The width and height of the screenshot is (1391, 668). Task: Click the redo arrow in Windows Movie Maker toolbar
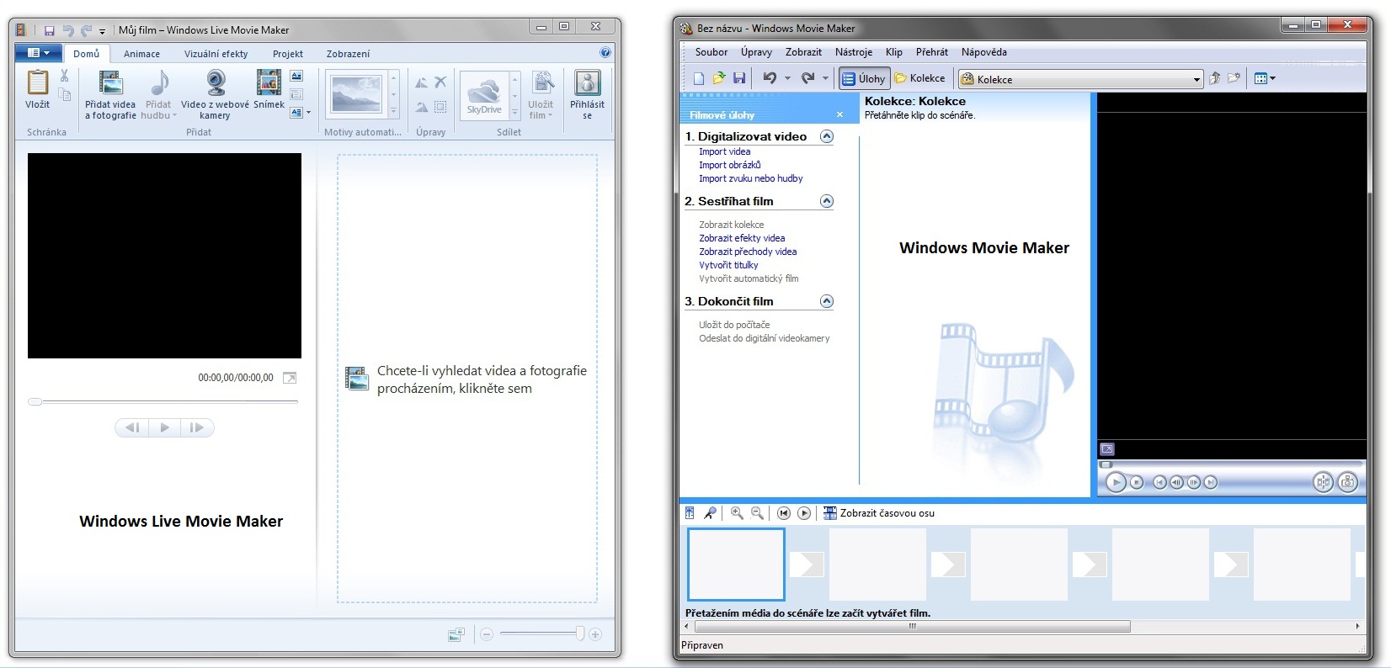[x=807, y=78]
